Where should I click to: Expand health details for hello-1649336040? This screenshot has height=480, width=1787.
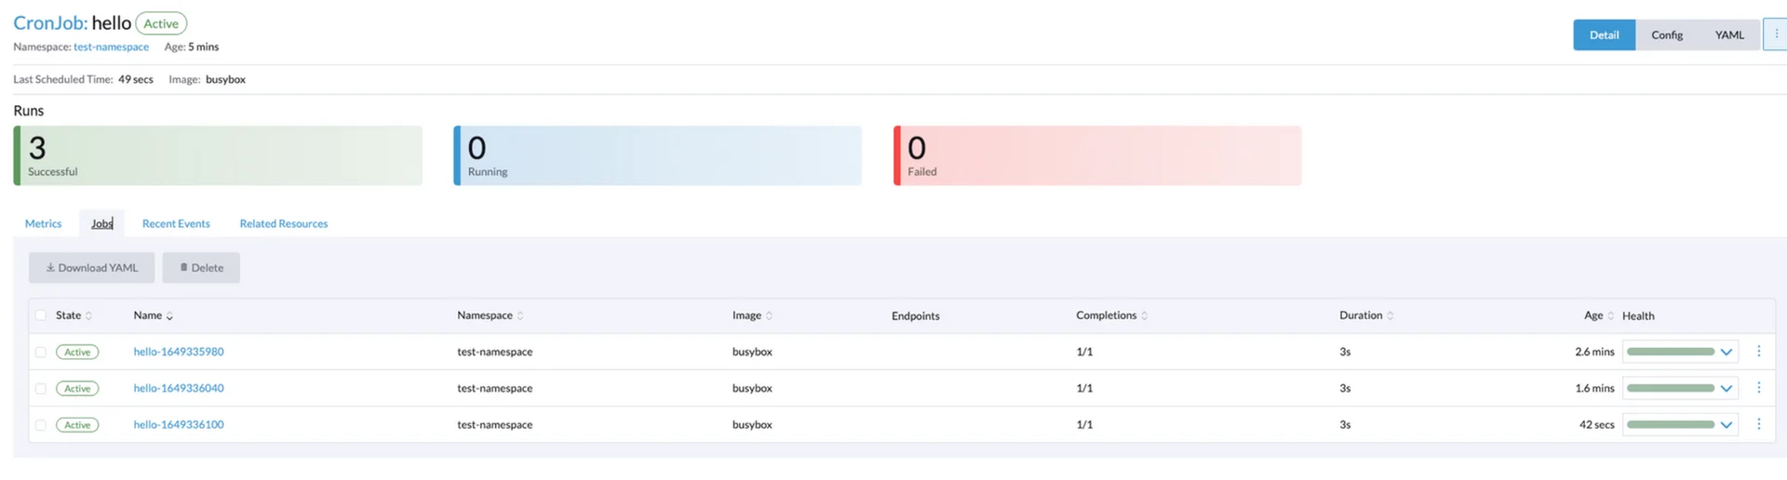click(x=1726, y=388)
